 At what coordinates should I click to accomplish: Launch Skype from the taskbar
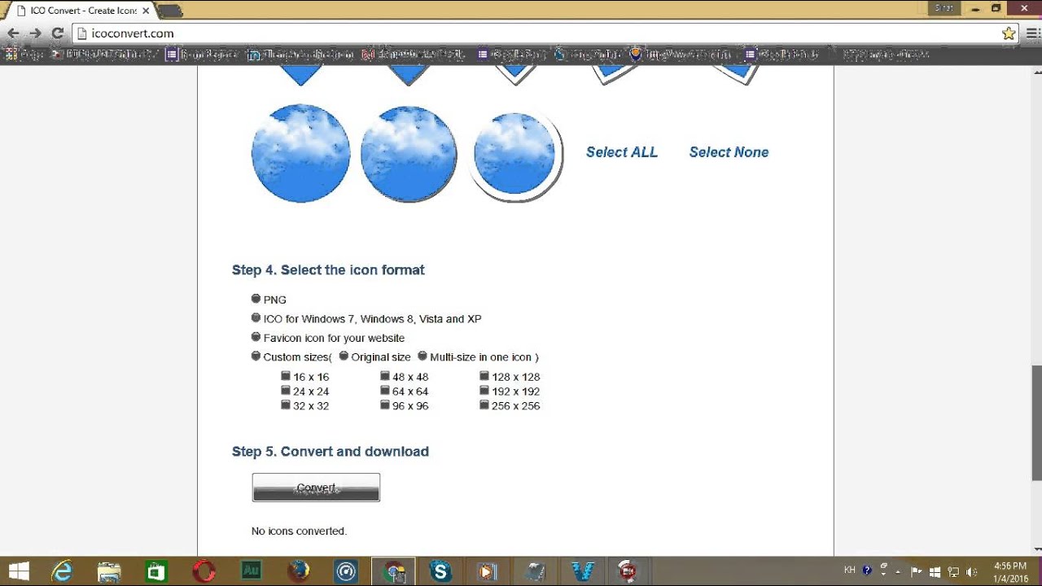440,571
